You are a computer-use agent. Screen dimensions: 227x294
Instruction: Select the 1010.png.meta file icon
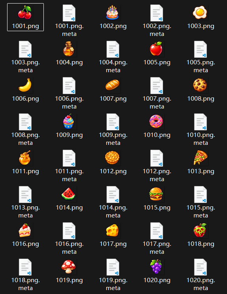click(200, 122)
